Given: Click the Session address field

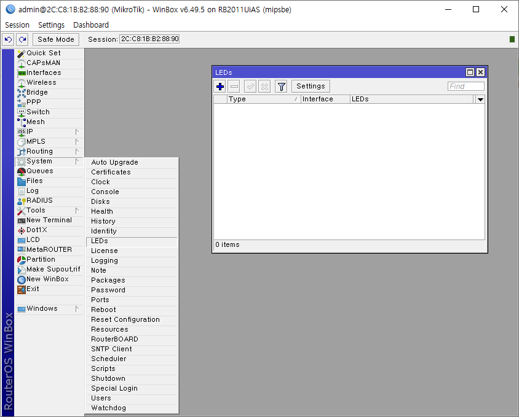Looking at the screenshot, I should coord(149,39).
